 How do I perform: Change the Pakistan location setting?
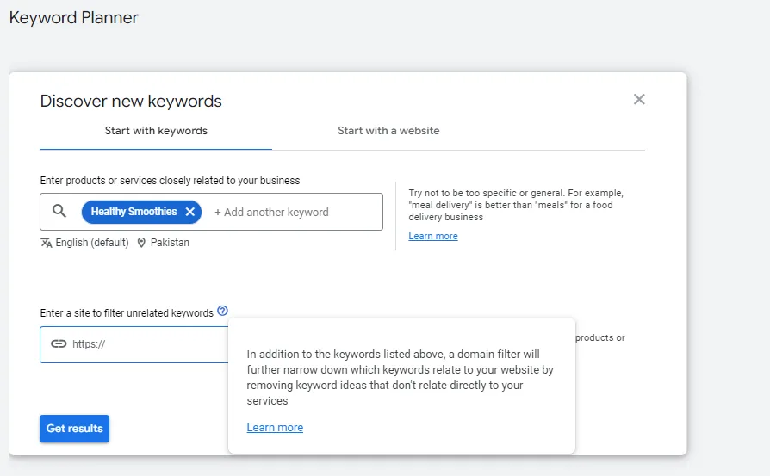pos(170,243)
